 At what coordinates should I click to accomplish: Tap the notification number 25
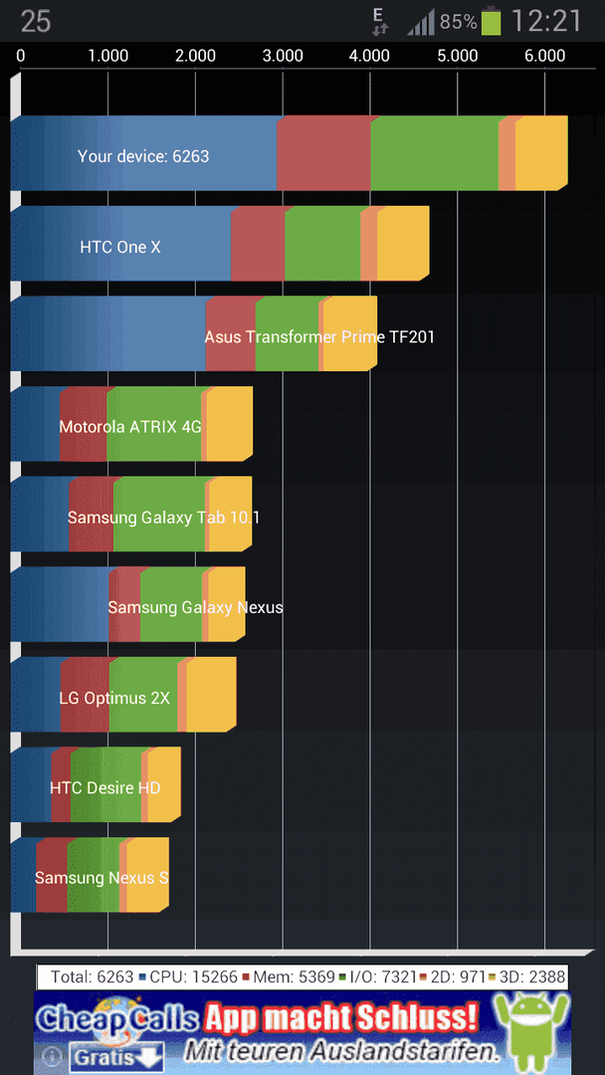point(36,21)
